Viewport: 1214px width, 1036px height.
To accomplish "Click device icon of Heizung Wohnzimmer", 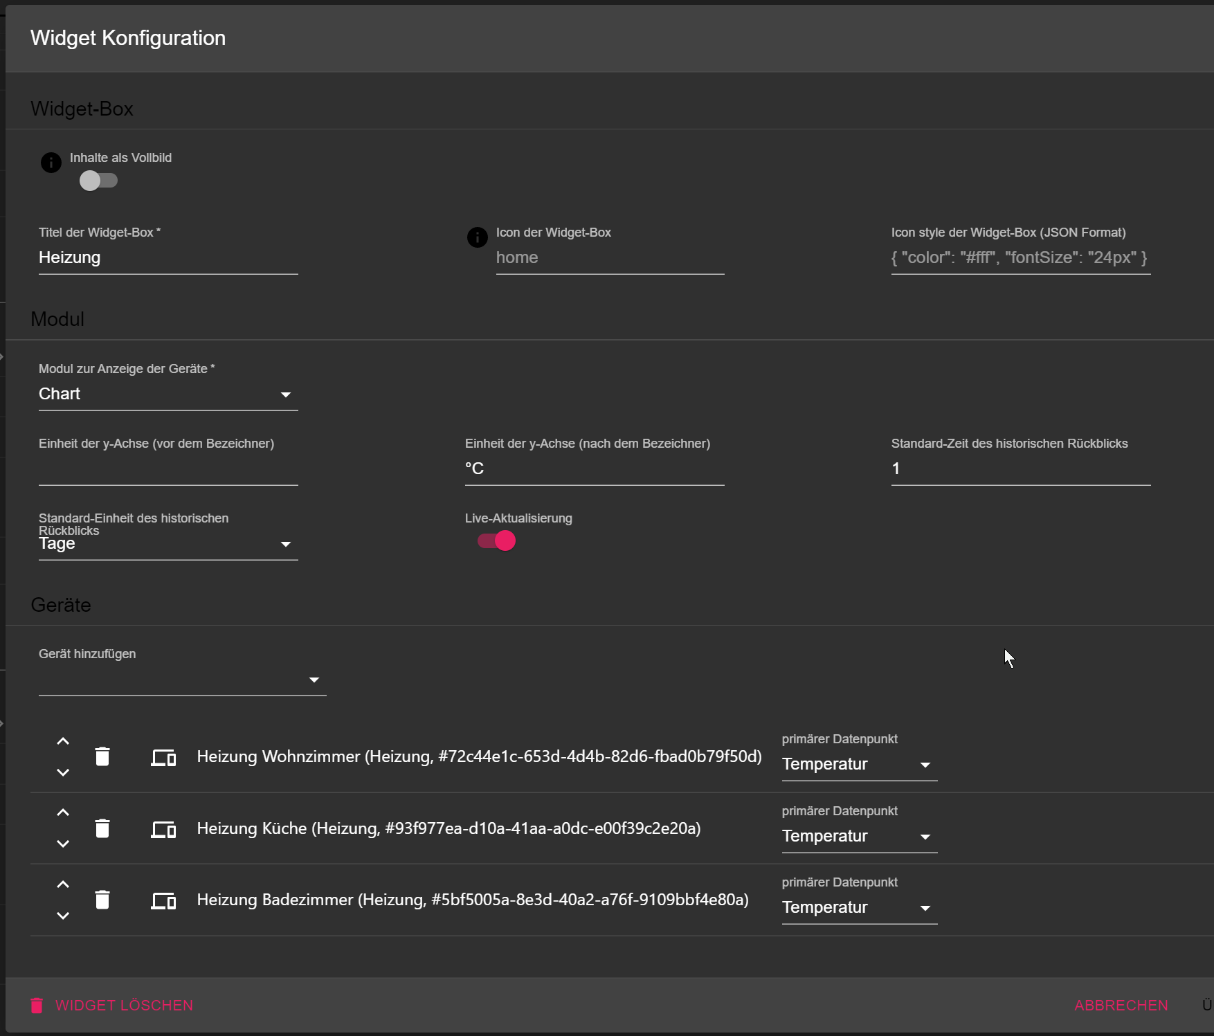I will pos(163,757).
